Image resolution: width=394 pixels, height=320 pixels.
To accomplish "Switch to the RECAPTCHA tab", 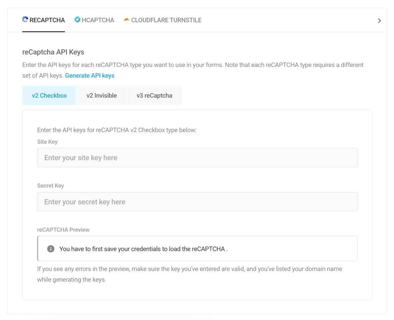I will coord(44,20).
